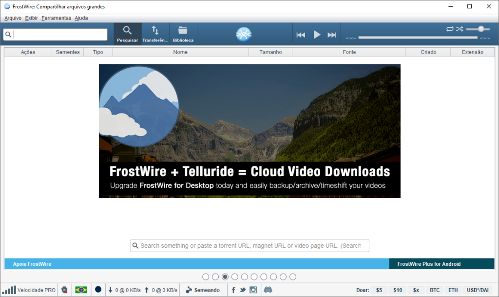Click the FrostWire logo in the toolbar

pyautogui.click(x=243, y=35)
